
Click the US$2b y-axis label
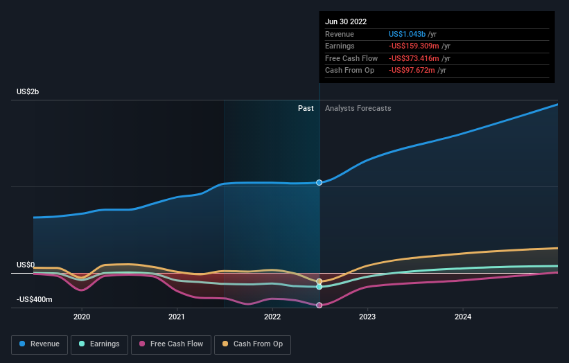28,91
